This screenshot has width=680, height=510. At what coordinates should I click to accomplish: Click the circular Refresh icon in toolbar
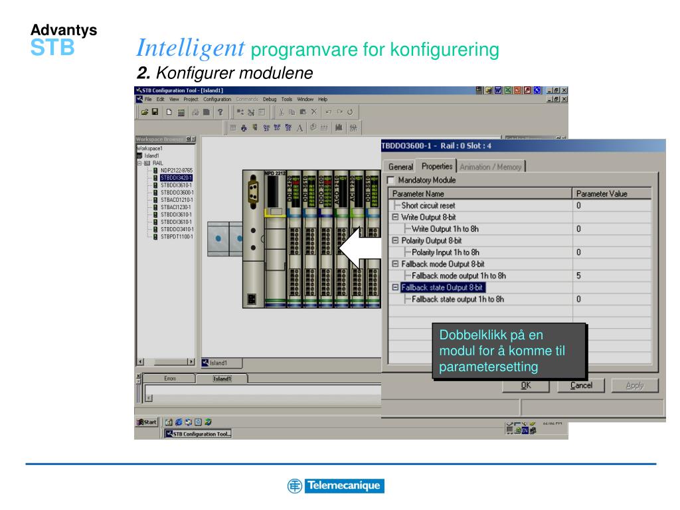(x=349, y=112)
